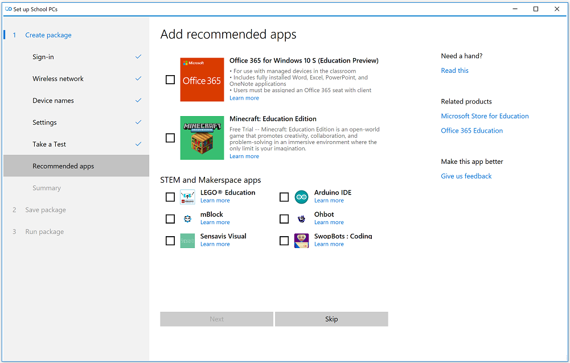570x363 pixels.
Task: Click the Sensavis Visual app icon
Action: click(x=187, y=241)
